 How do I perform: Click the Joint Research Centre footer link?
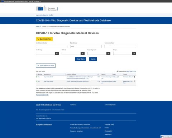(58, 110)
